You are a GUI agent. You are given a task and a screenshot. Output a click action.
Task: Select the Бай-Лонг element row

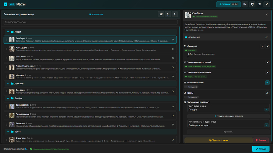90,58
